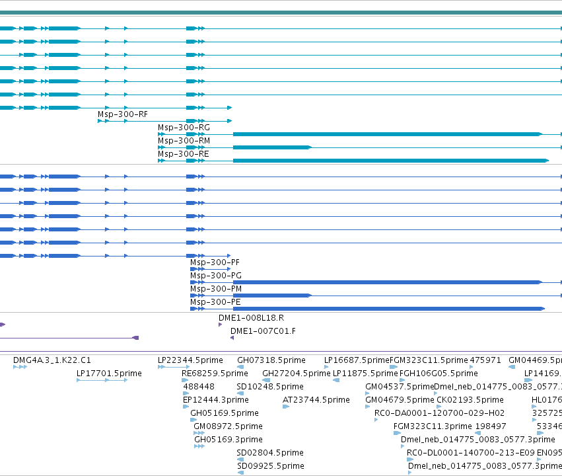Select the GH05169.3prime EST label
The image size is (562, 476).
point(228,440)
